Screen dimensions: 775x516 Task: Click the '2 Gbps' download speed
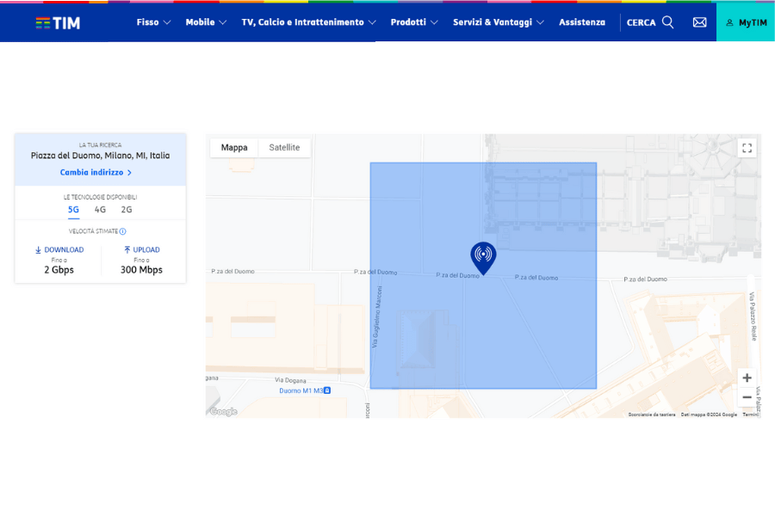[59, 269]
